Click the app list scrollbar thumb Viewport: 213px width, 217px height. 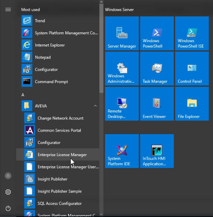coord(101,48)
